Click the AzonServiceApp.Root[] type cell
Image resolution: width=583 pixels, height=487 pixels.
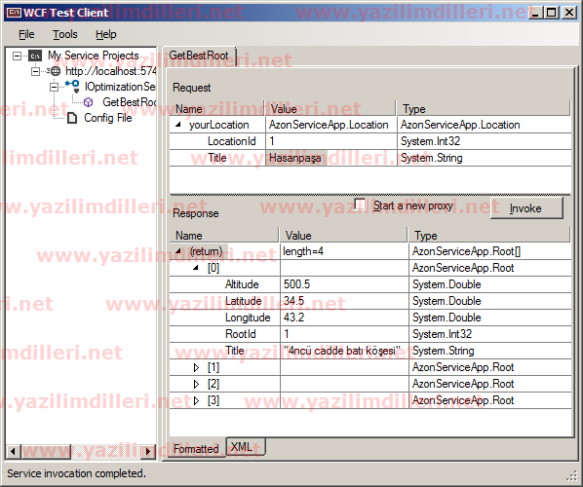[x=490, y=251]
